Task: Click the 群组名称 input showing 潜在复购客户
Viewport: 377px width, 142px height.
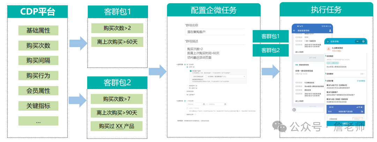Action: (215, 32)
